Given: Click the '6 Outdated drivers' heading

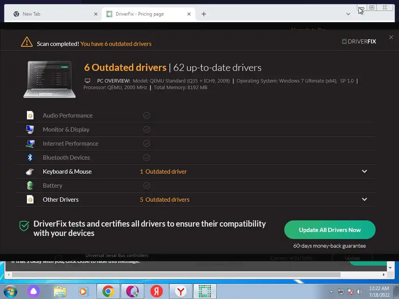Looking at the screenshot, I should pyautogui.click(x=125, y=67).
